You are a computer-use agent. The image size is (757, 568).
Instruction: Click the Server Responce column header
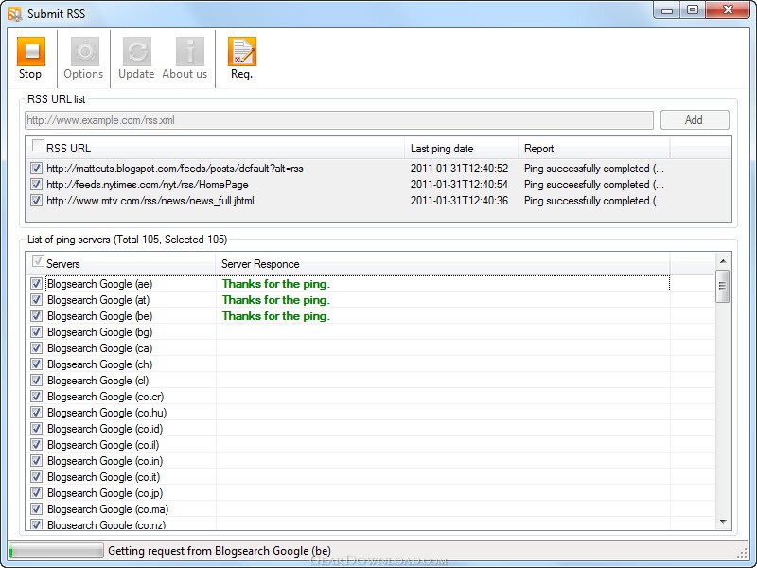(x=443, y=264)
